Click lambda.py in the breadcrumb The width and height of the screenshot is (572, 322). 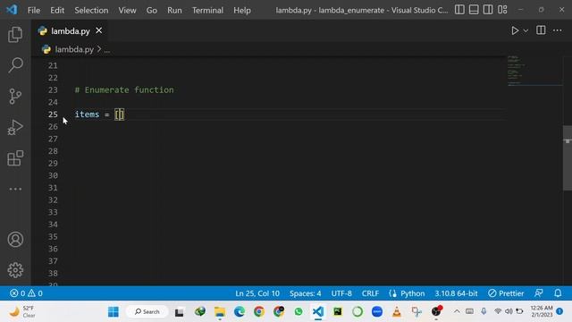(74, 49)
